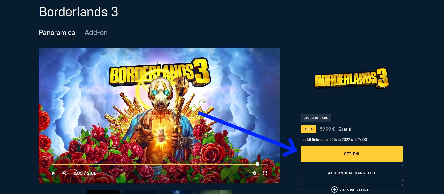Unmute the trailer with the speaker icon
Viewport: 444px width, 194px height.
pos(64,173)
